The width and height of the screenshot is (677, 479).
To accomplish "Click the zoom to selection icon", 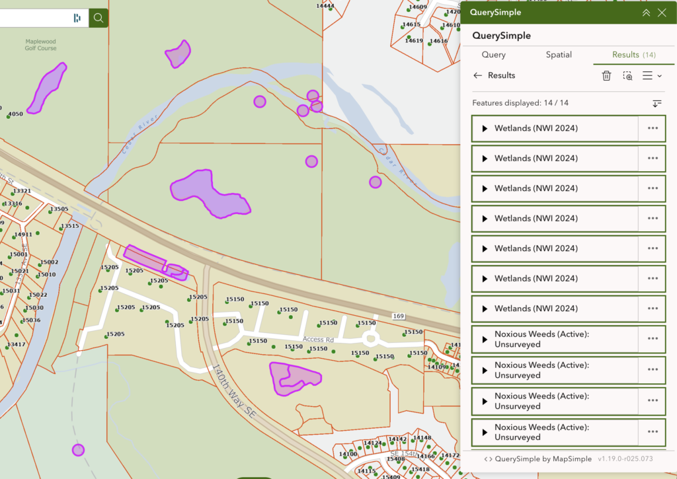I will coord(627,76).
